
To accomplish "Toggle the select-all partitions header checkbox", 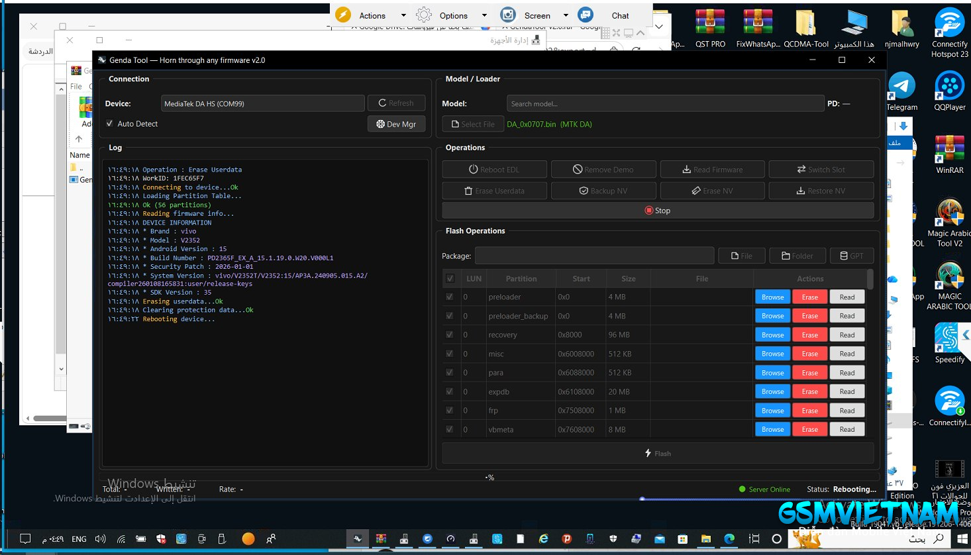I will [450, 279].
